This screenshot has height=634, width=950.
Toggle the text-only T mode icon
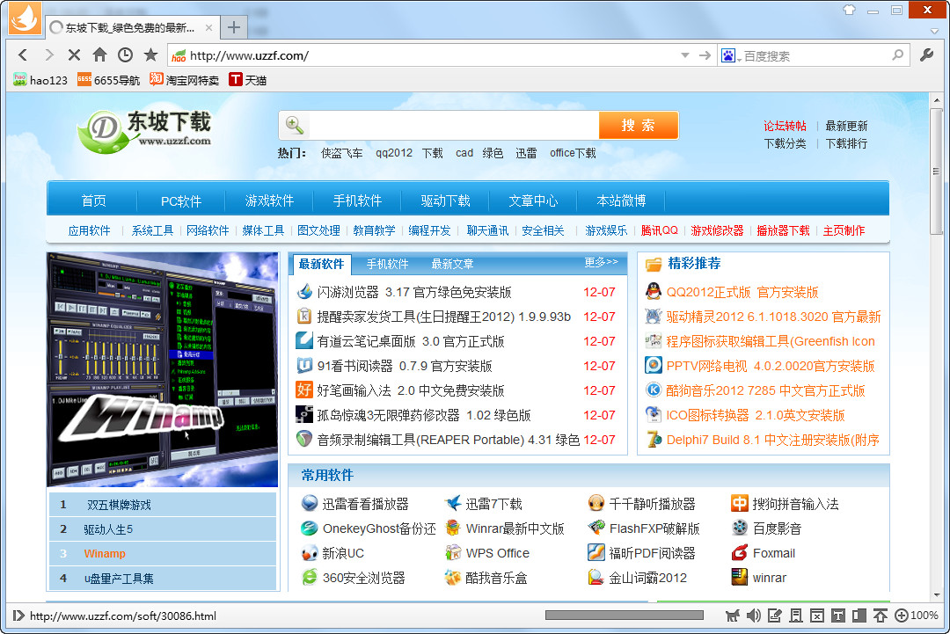(x=838, y=616)
